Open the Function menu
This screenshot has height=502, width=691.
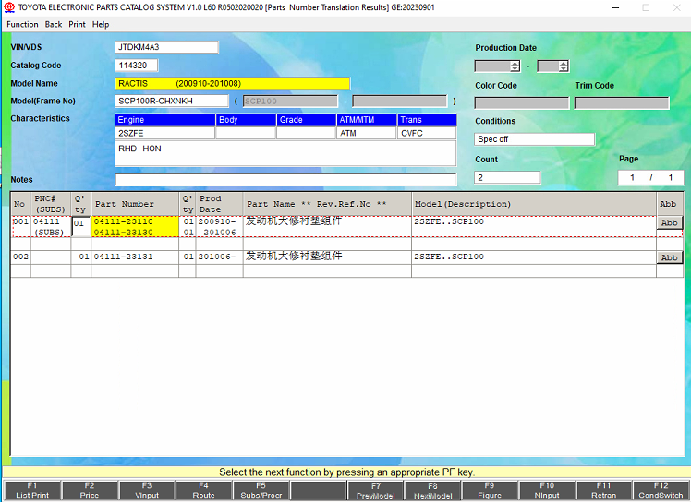point(22,24)
